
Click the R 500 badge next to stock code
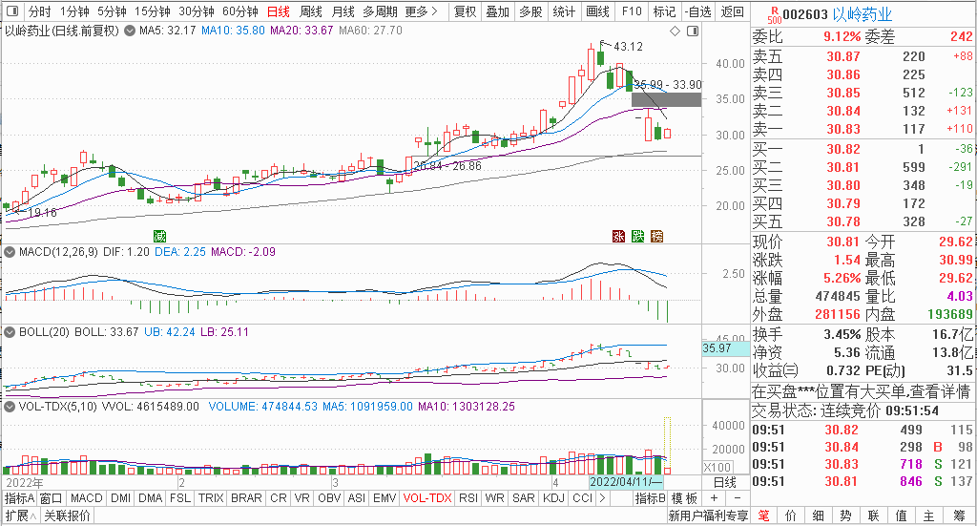tap(774, 15)
